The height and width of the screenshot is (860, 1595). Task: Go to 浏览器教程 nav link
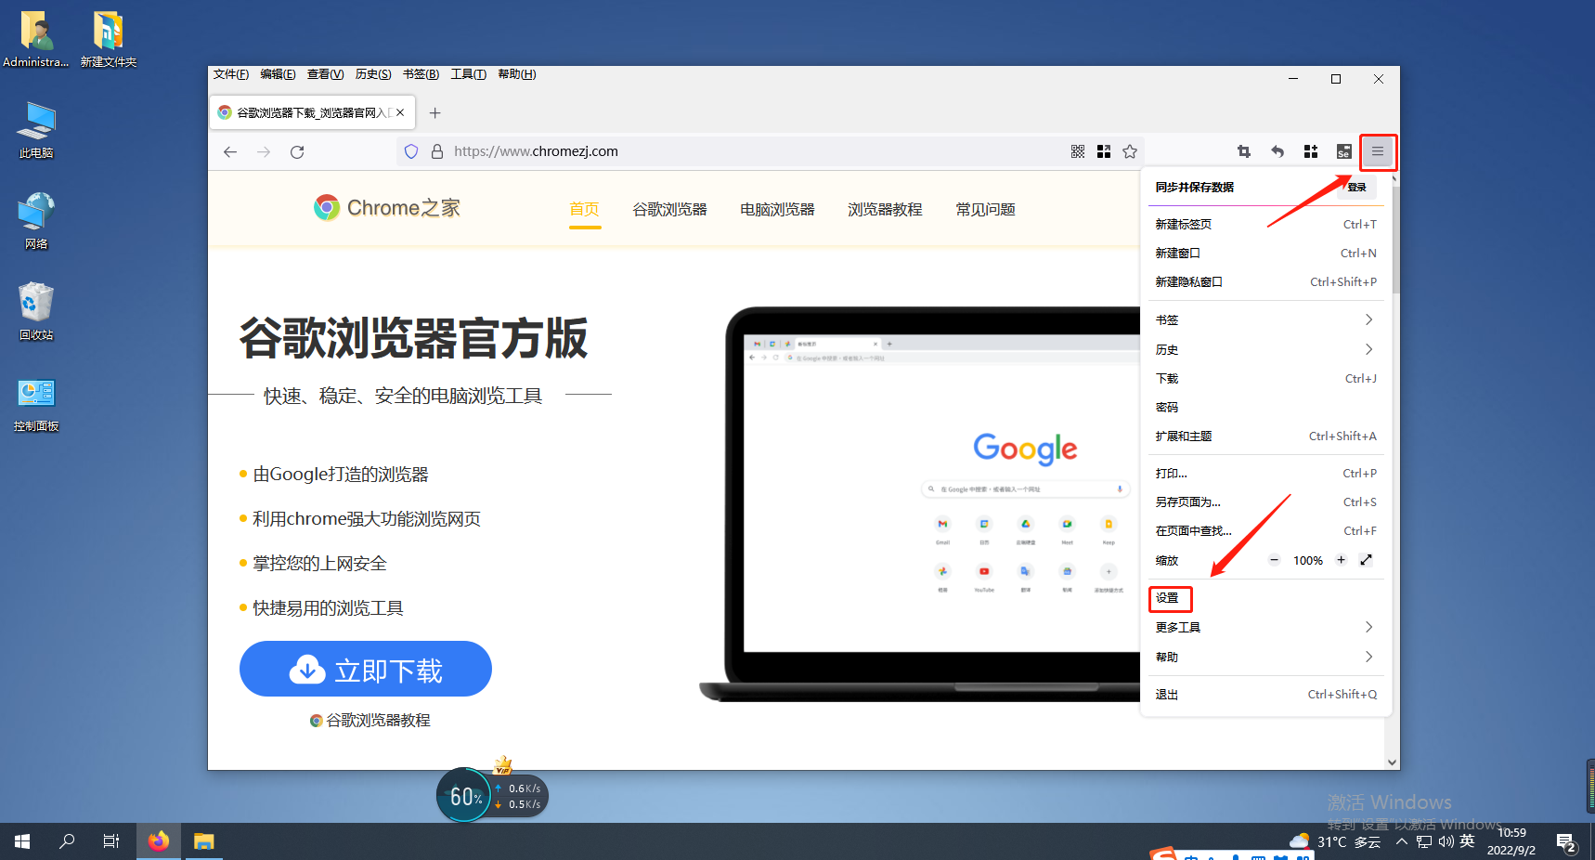885,209
